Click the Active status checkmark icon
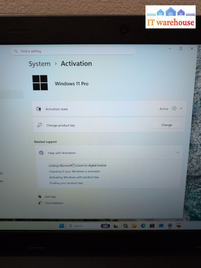The width and height of the screenshot is (201, 268). click(x=174, y=108)
